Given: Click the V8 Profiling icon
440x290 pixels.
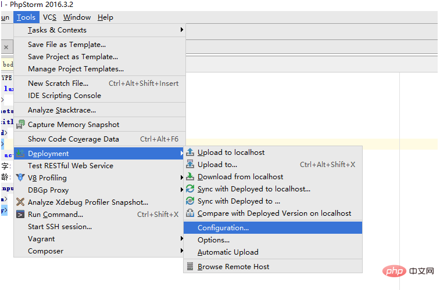Looking at the screenshot, I should point(20,177).
